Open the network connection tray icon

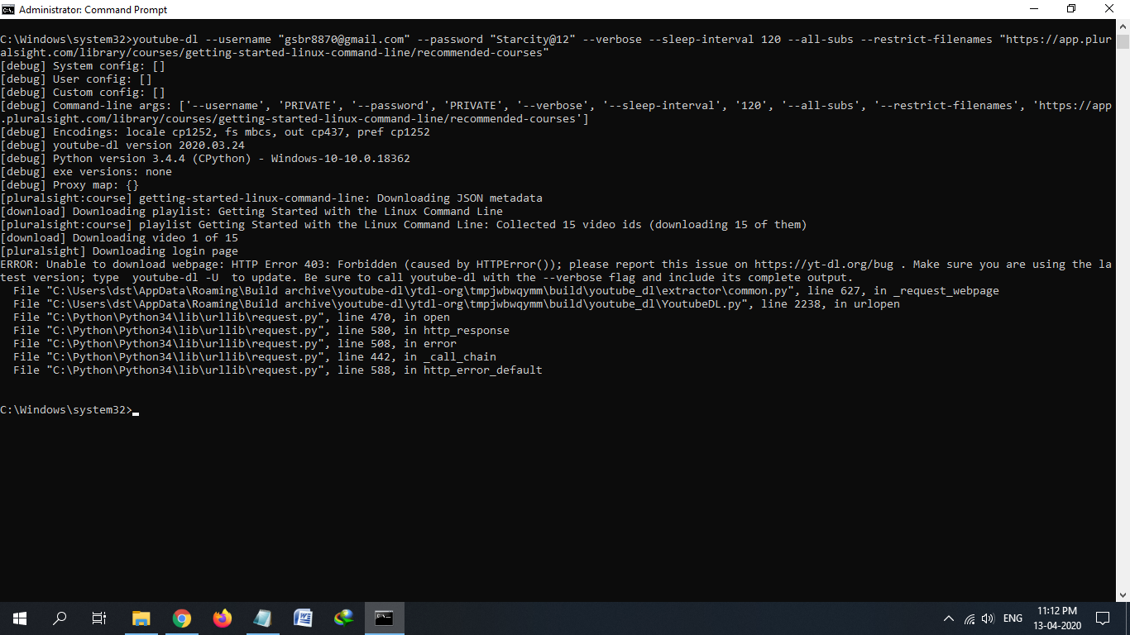pyautogui.click(x=970, y=618)
